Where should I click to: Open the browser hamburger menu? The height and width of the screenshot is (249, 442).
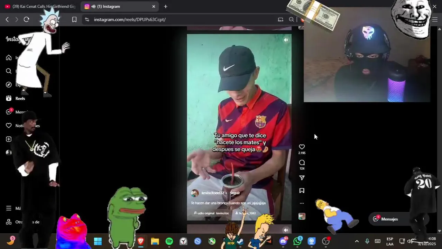coord(435,19)
